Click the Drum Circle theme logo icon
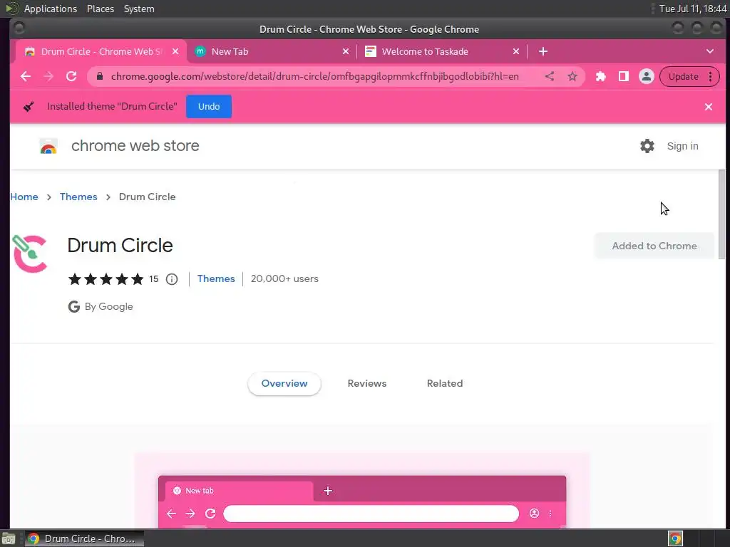Image resolution: width=730 pixels, height=547 pixels. click(30, 254)
